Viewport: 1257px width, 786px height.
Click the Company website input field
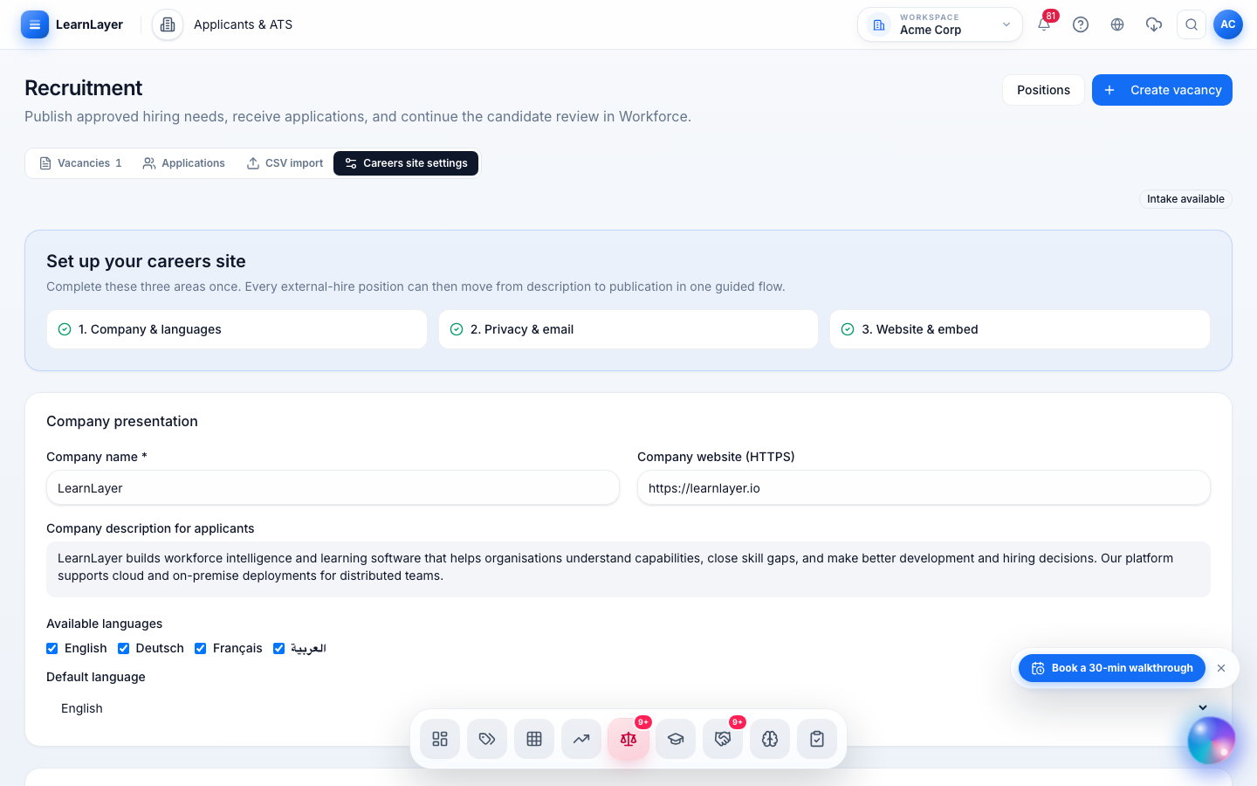(x=924, y=488)
